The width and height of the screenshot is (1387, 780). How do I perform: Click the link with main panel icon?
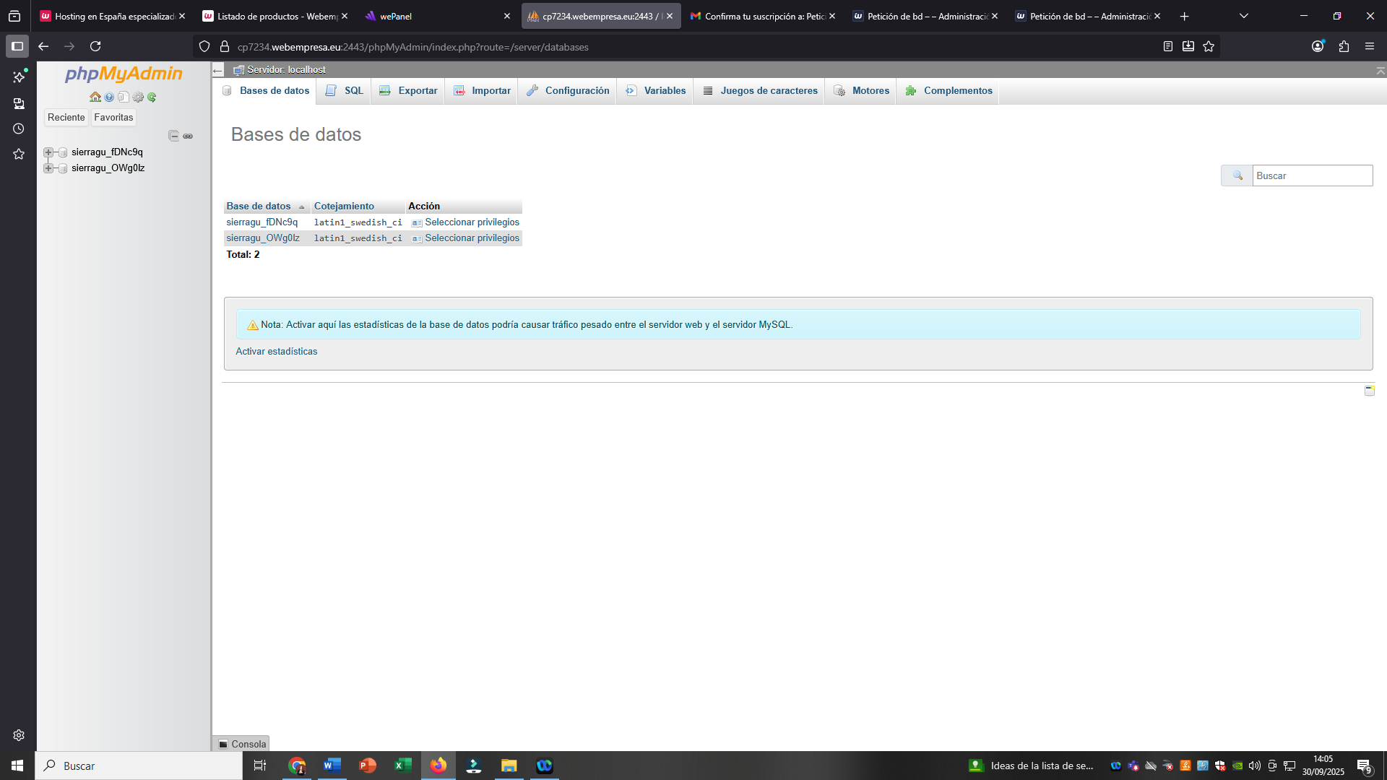pos(188,136)
